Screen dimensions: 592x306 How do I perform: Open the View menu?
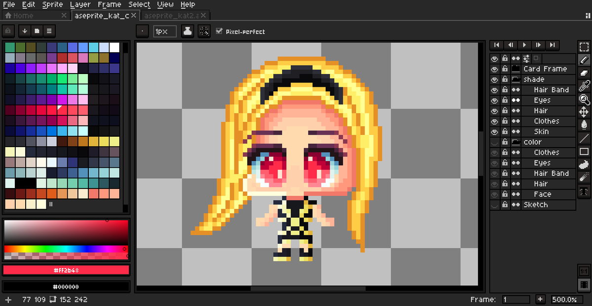click(x=165, y=4)
